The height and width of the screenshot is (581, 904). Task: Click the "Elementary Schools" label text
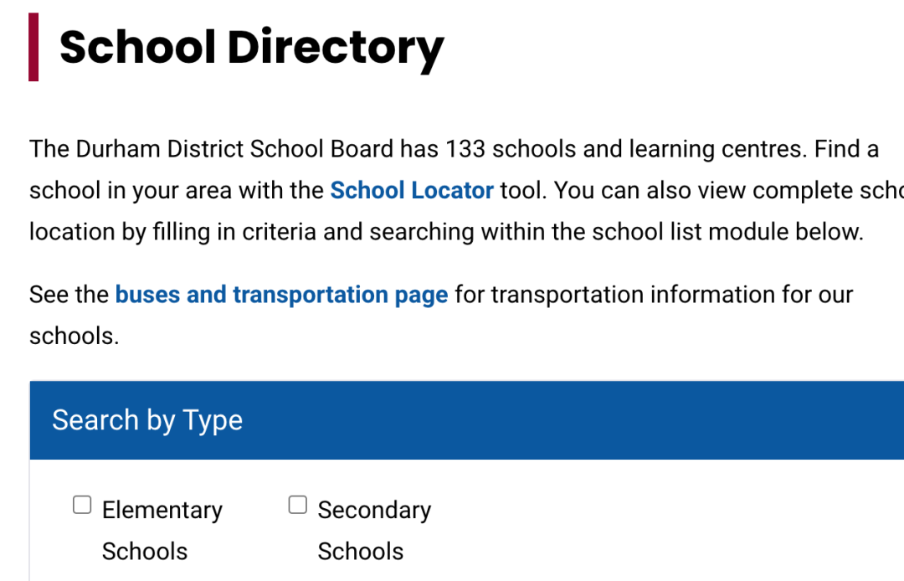[162, 530]
